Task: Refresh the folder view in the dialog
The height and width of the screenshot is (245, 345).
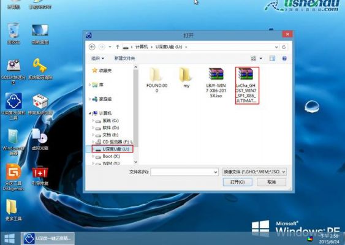Action: 284,47
